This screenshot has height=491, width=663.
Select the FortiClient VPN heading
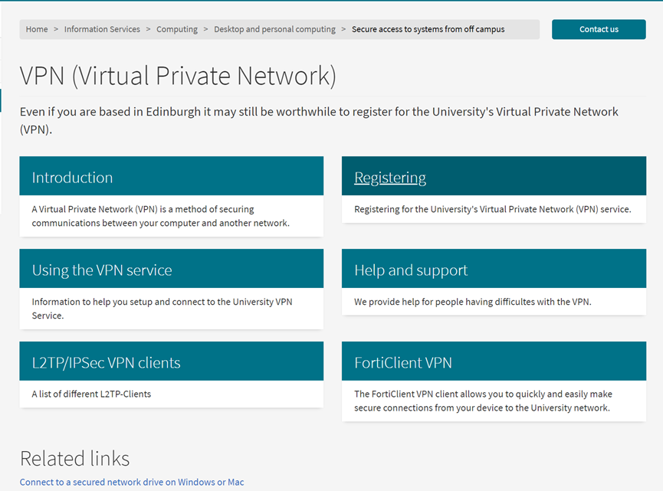pyautogui.click(x=403, y=363)
